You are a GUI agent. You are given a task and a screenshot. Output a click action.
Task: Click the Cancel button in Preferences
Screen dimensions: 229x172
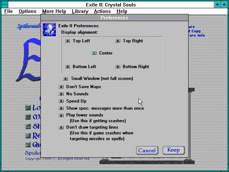click(x=147, y=150)
